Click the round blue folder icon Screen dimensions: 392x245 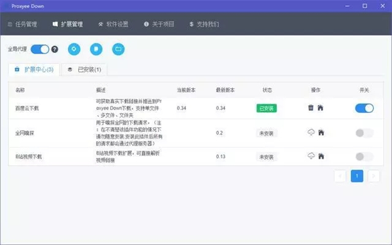118,49
